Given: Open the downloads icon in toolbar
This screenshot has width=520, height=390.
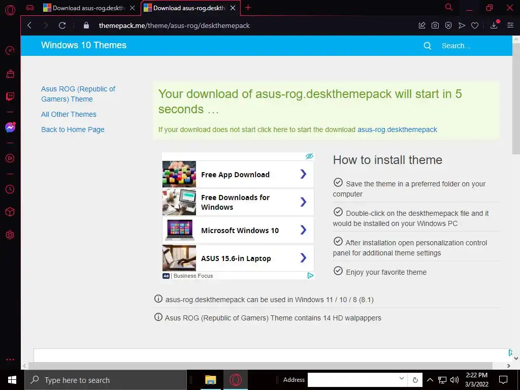Looking at the screenshot, I should [494, 25].
